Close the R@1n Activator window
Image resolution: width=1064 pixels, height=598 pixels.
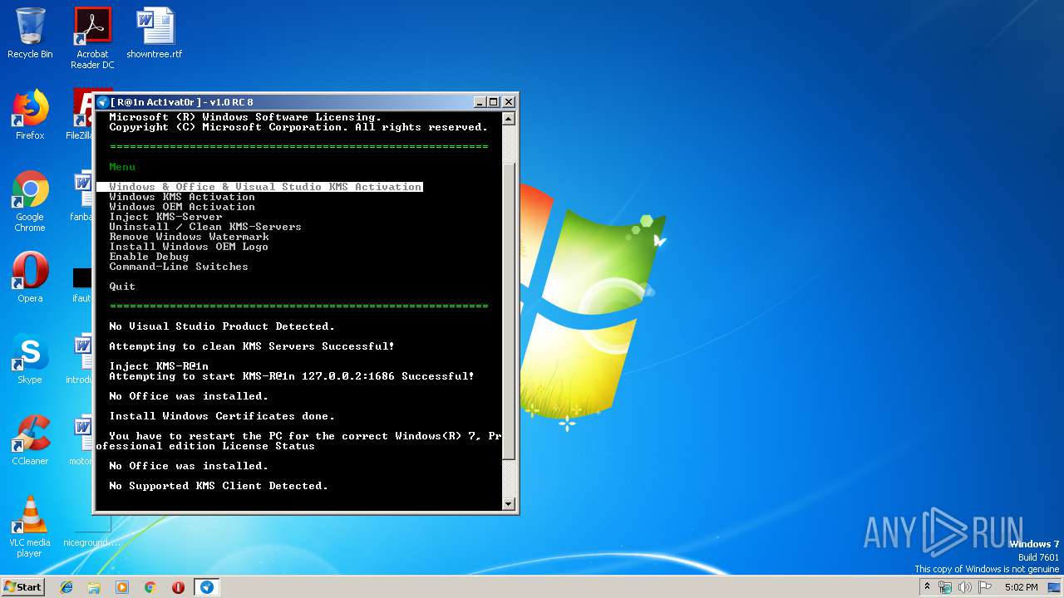click(509, 102)
